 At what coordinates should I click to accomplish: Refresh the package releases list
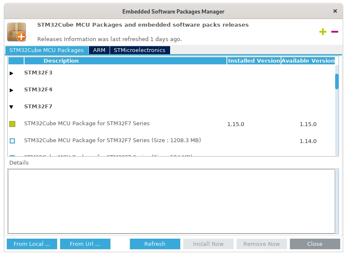155,244
